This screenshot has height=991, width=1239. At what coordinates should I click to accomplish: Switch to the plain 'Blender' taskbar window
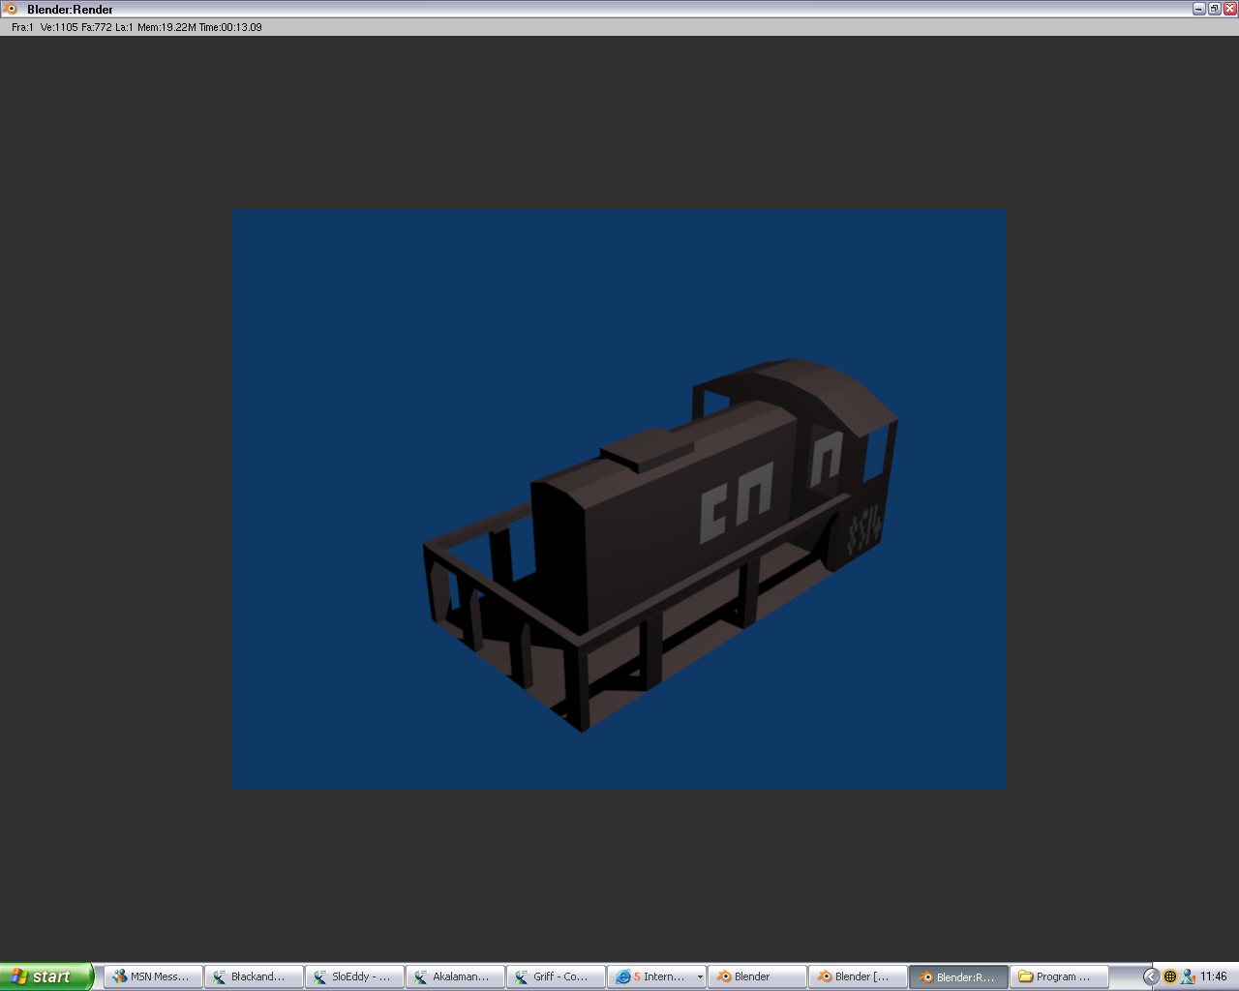point(758,976)
